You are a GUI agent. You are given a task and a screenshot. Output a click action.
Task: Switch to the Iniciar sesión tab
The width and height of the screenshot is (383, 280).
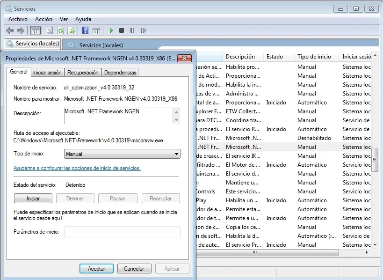[x=47, y=73]
